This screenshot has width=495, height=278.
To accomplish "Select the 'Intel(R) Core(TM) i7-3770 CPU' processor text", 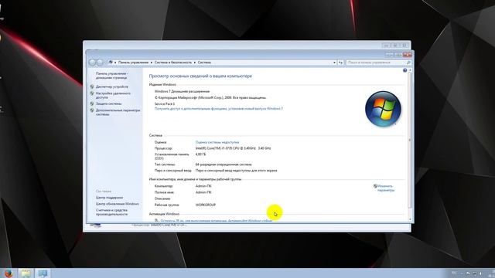I will pyautogui.click(x=233, y=148).
